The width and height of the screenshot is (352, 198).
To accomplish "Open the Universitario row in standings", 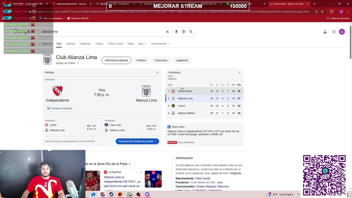I will [x=204, y=91].
